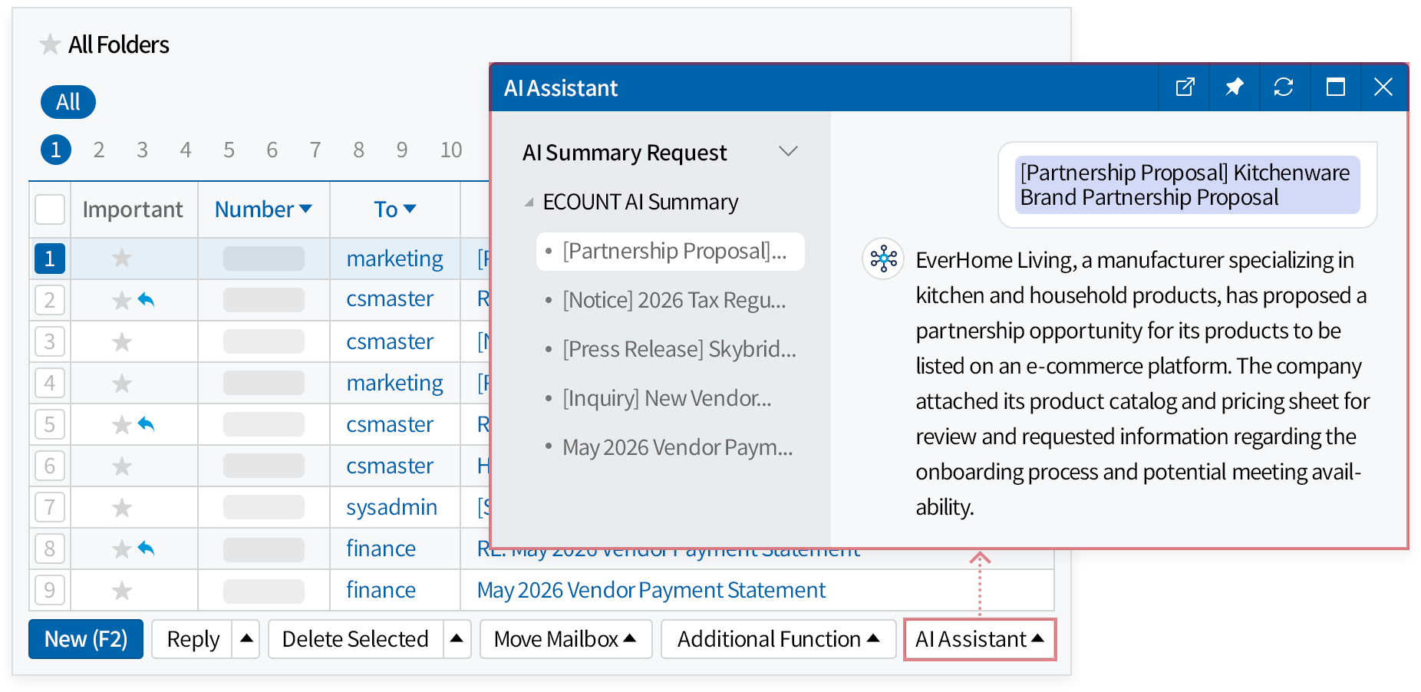1421x692 pixels.
Task: Select row number 3 box
Action: tap(50, 341)
